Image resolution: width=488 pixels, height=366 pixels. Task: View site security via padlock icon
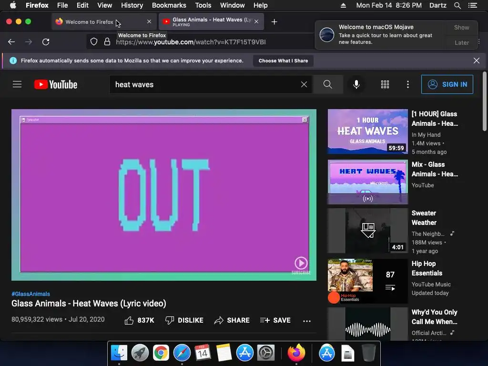pyautogui.click(x=107, y=42)
